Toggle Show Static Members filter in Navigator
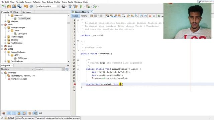This screenshot has height=120, width=214. 14,113
